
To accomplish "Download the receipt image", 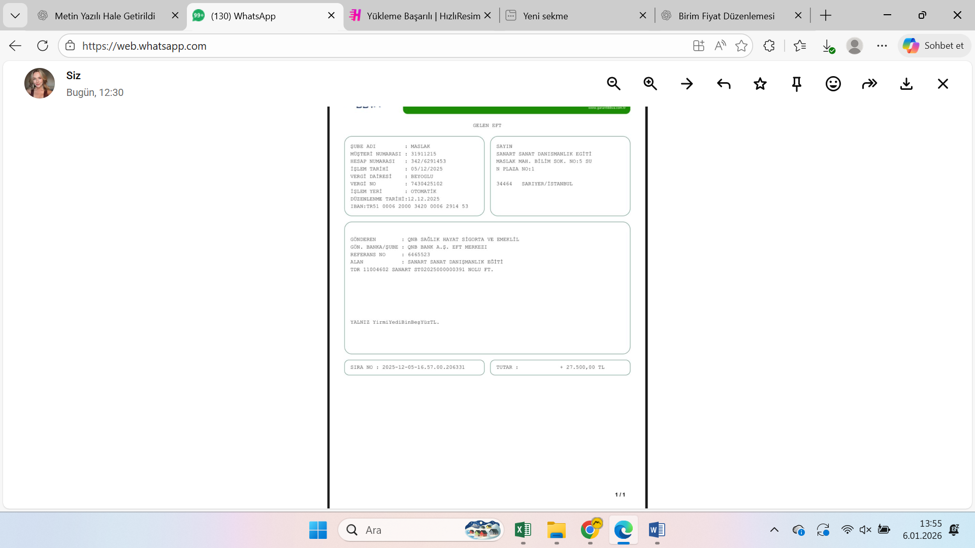I will (x=906, y=84).
